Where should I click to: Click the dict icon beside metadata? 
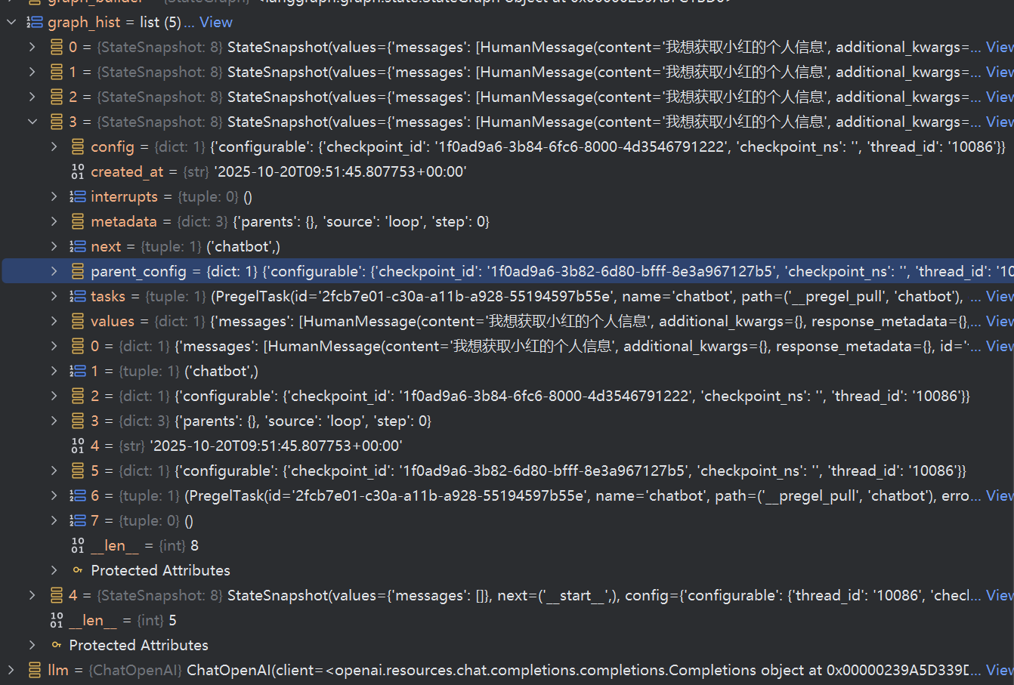click(78, 221)
